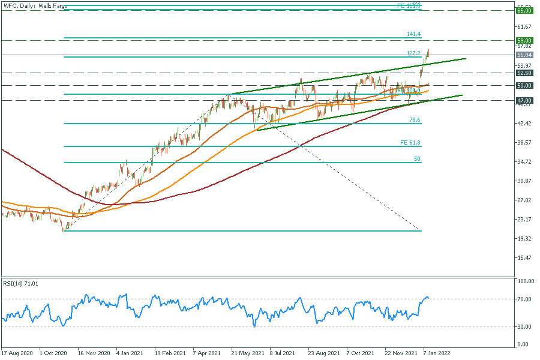Click the 127.2 Fibonacci level label

pos(414,53)
